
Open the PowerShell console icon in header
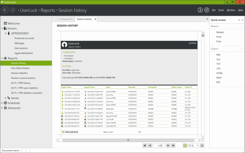point(200,10)
